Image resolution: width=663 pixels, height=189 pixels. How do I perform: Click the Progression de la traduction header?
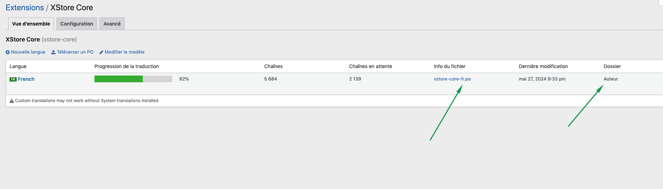click(127, 66)
